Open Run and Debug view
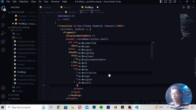 [x=3, y=33]
